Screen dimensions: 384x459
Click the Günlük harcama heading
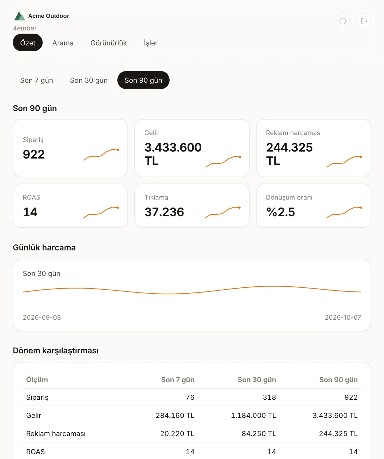[x=44, y=248]
